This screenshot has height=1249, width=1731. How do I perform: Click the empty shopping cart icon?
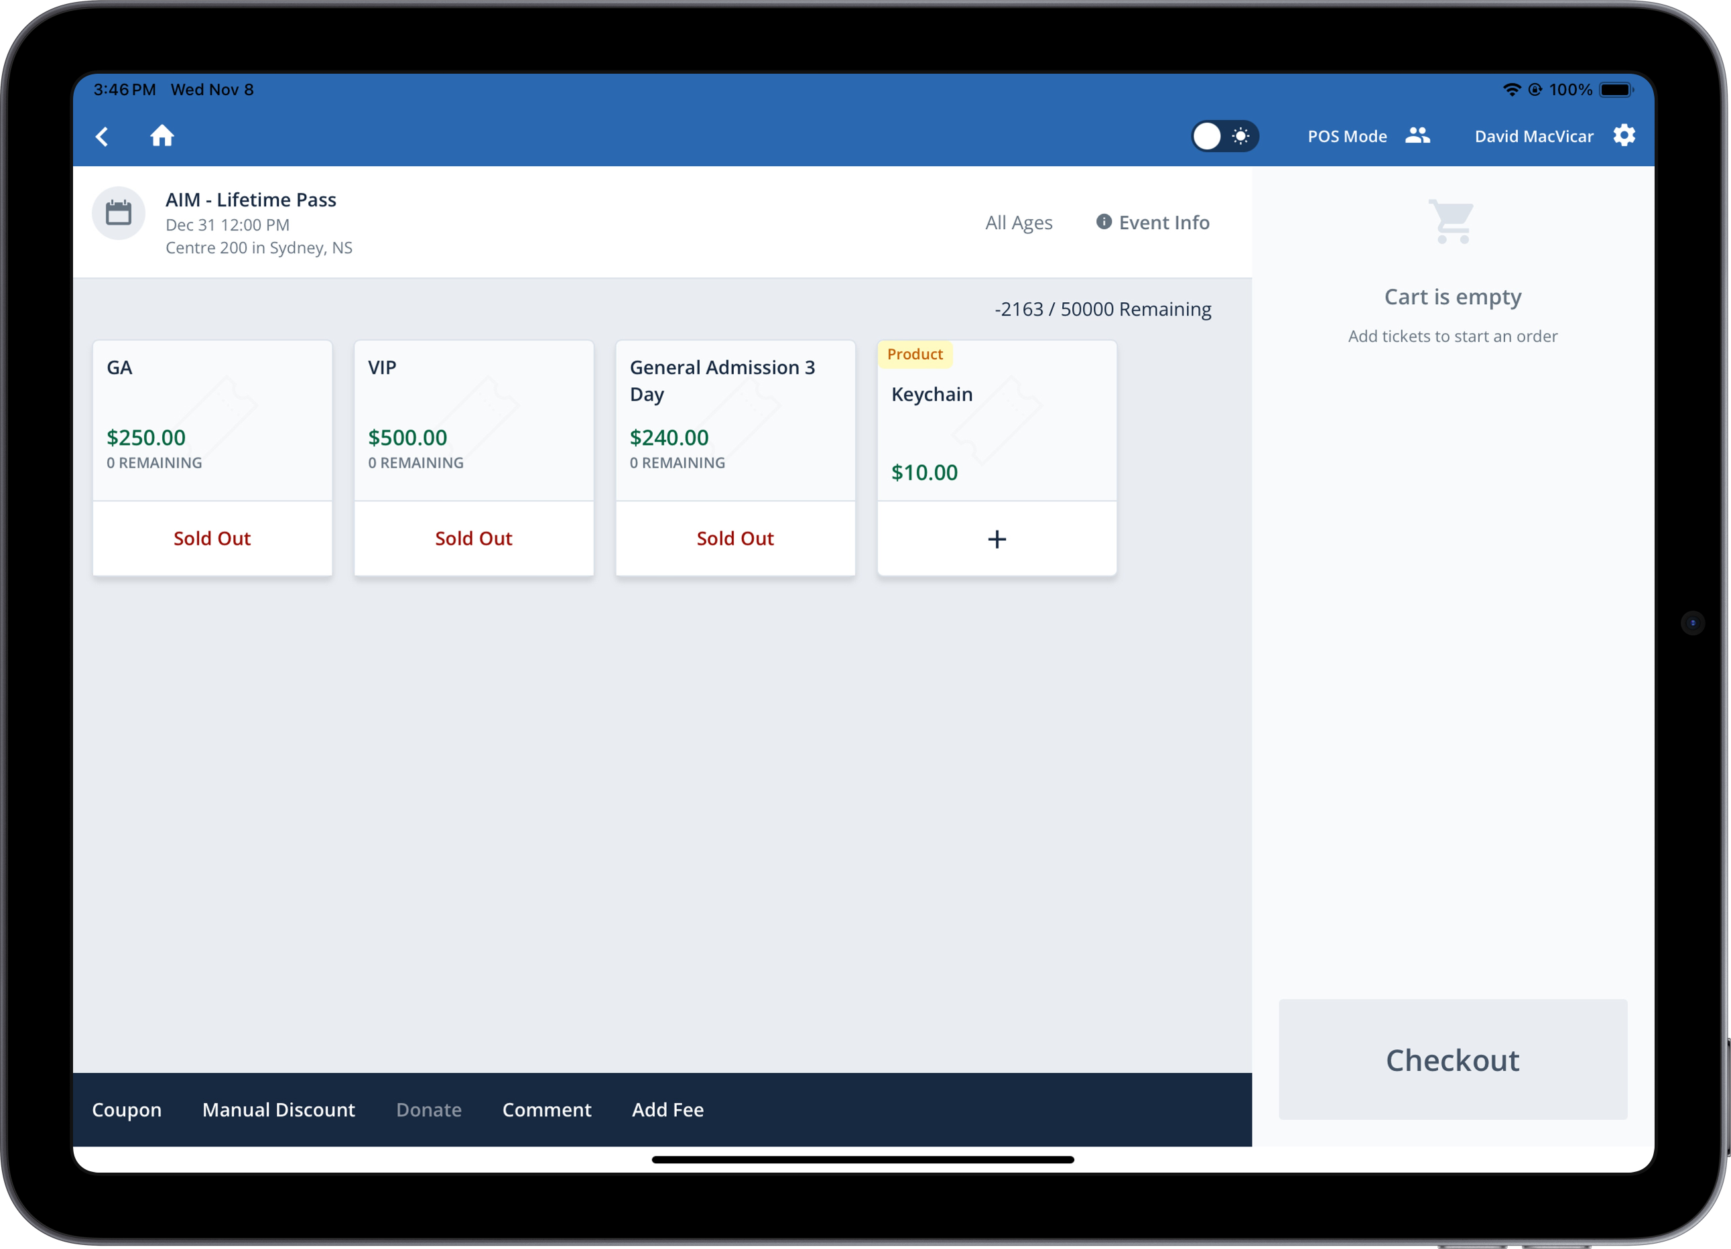(1452, 222)
